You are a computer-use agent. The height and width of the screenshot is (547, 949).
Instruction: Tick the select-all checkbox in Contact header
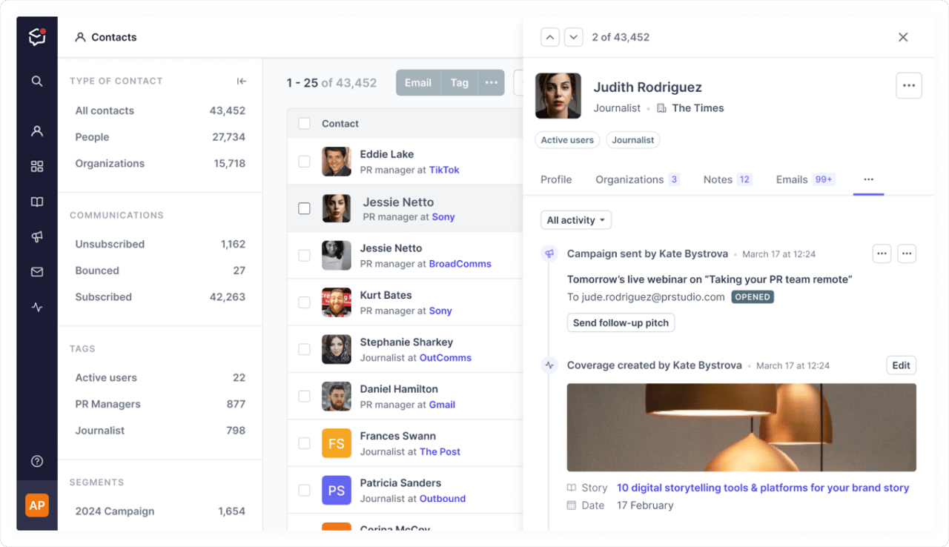[304, 124]
